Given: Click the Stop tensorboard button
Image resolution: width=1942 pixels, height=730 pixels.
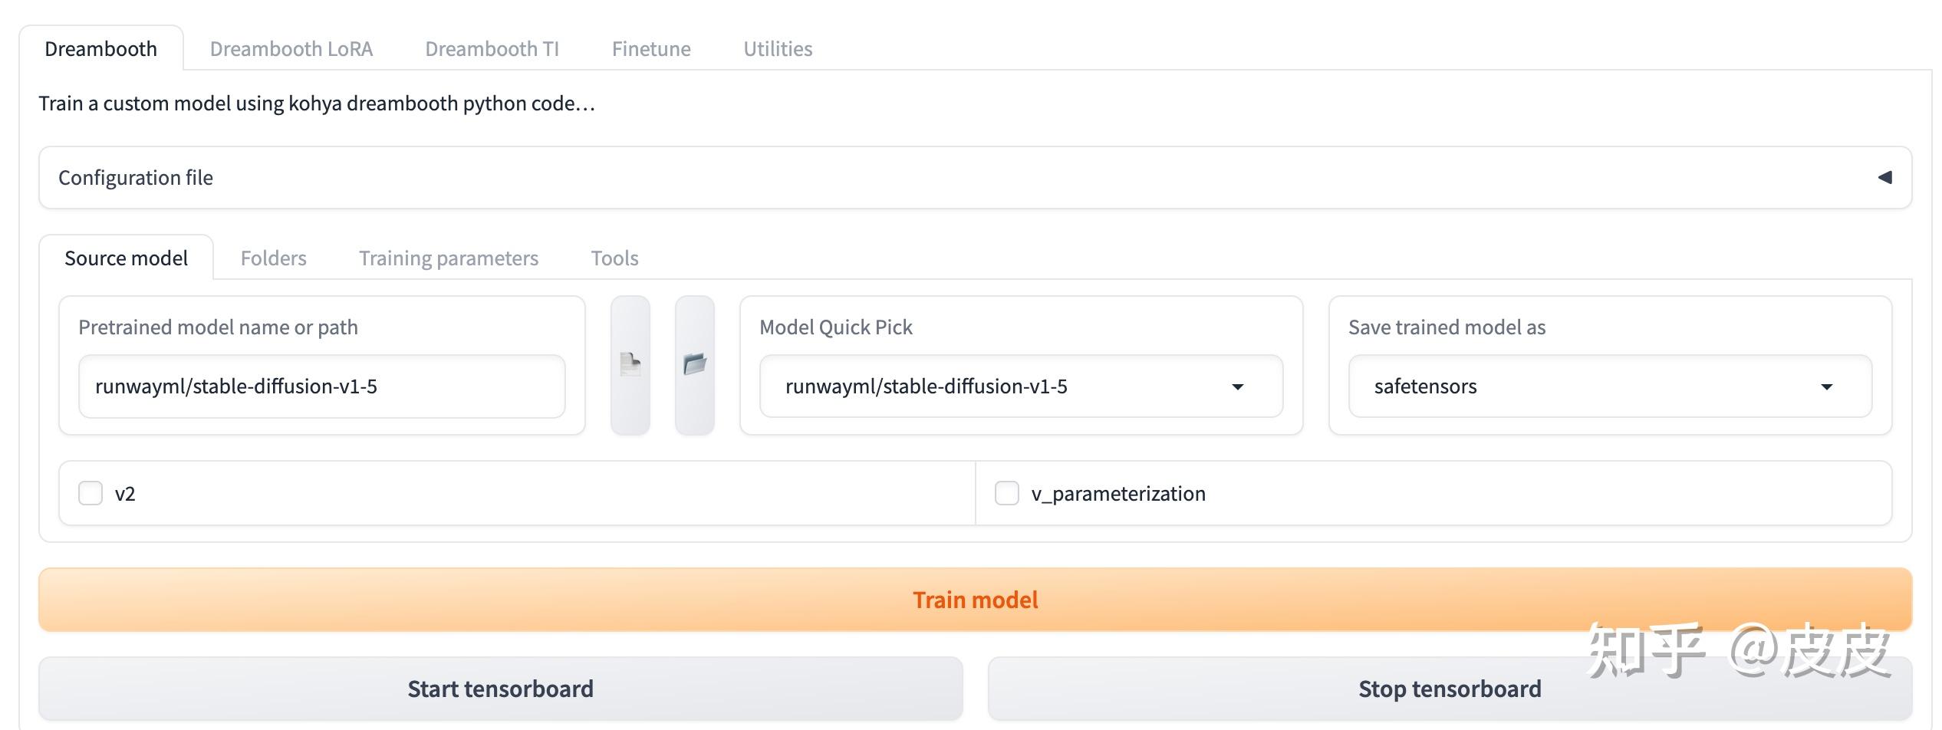Looking at the screenshot, I should tap(1449, 689).
